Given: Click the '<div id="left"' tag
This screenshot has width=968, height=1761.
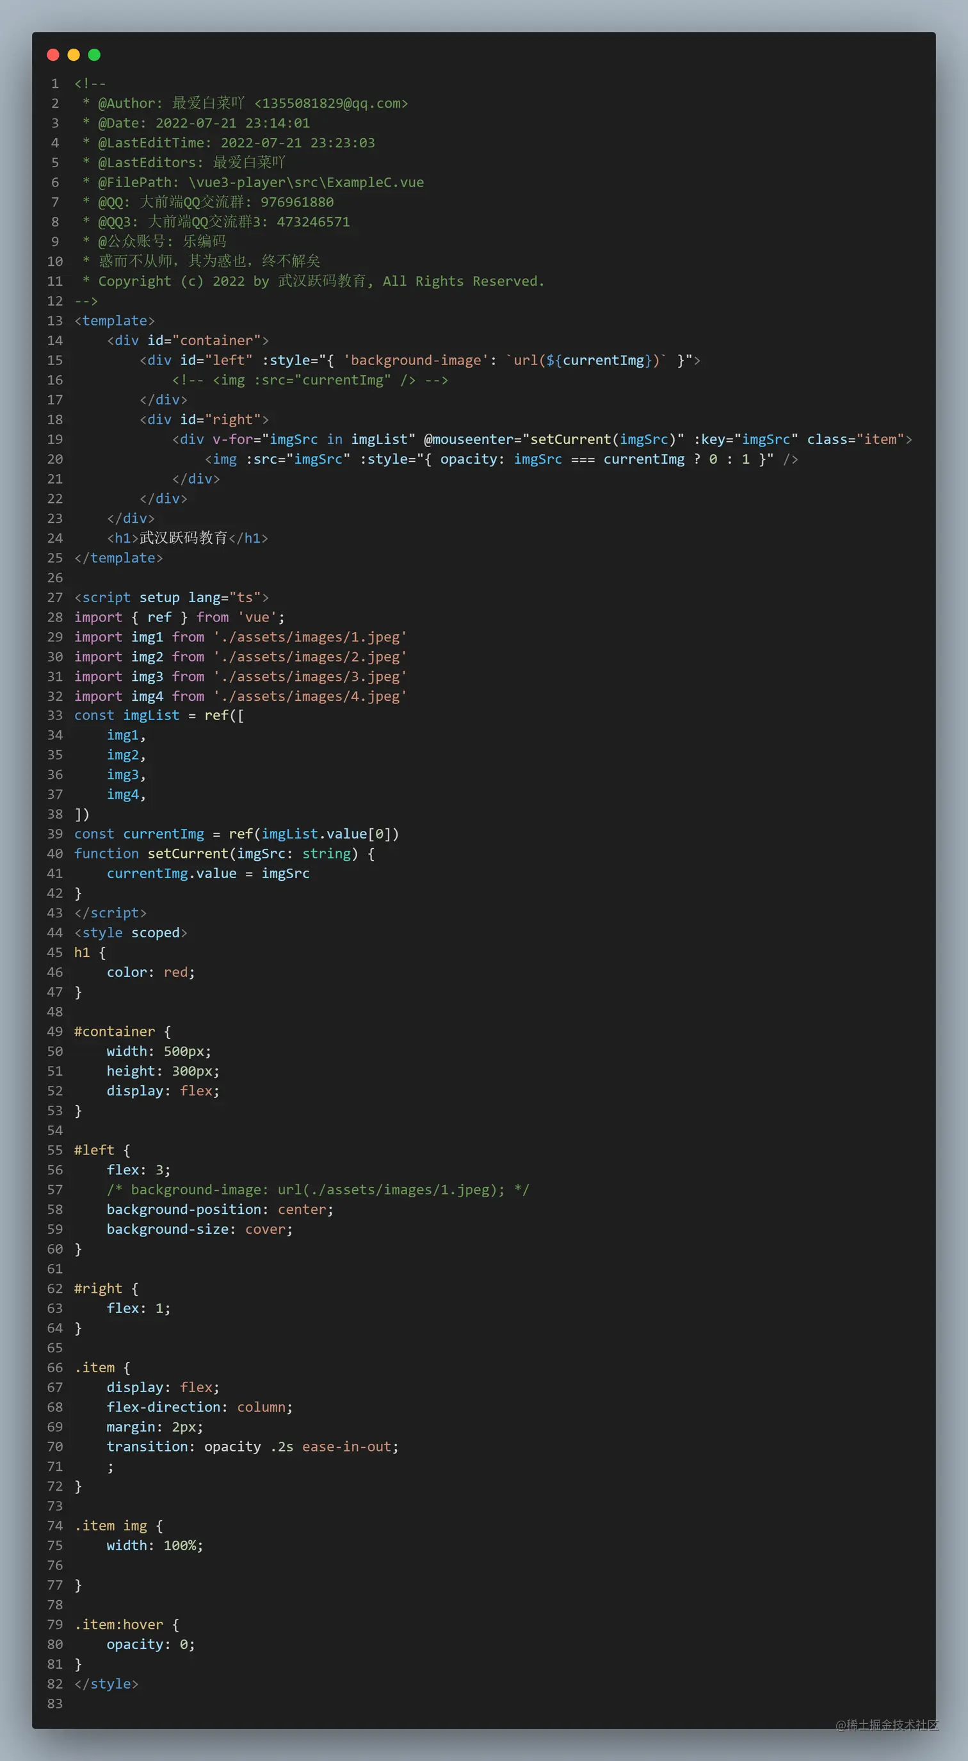Looking at the screenshot, I should pos(196,360).
